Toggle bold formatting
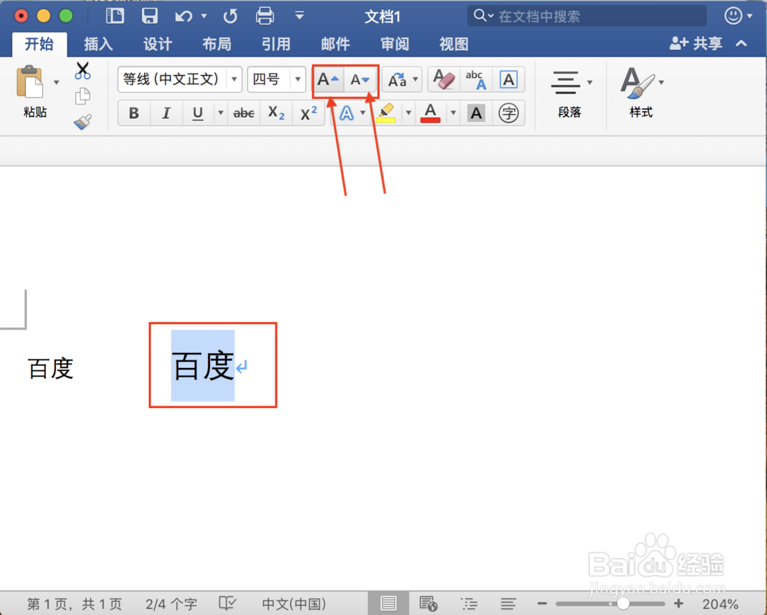This screenshot has width=767, height=615. click(x=133, y=113)
